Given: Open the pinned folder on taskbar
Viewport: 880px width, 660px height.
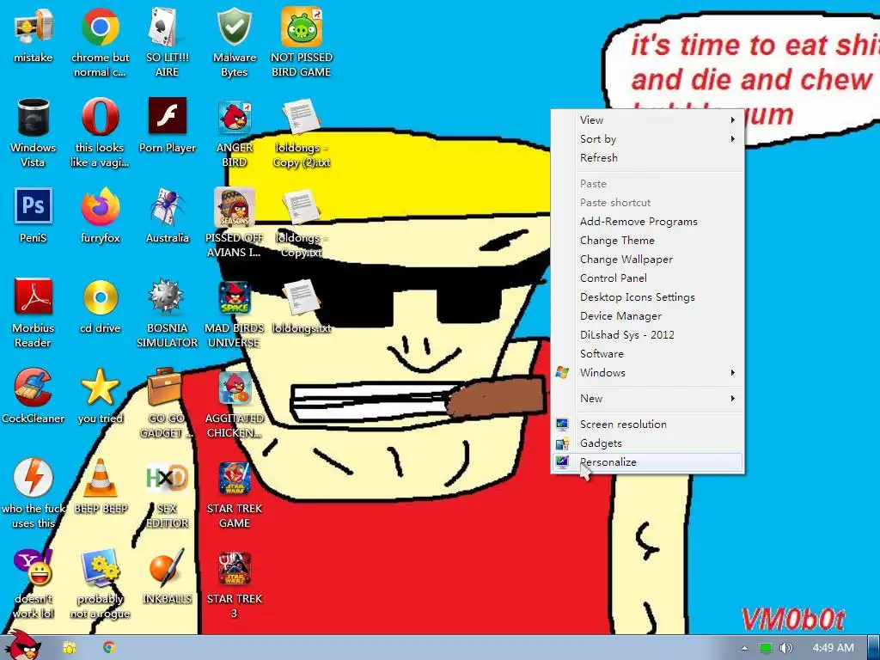Looking at the screenshot, I should point(70,648).
